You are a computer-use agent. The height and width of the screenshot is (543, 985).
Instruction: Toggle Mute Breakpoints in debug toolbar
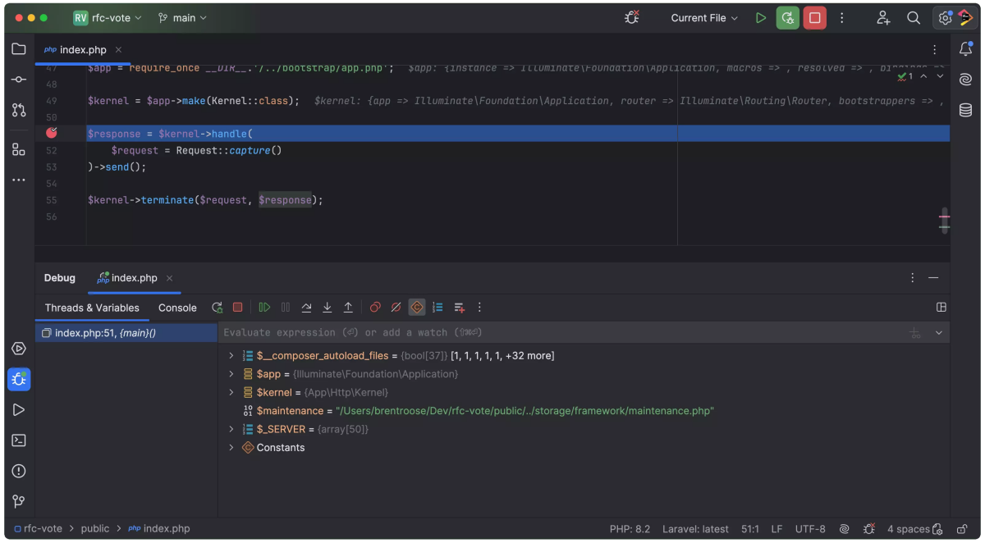[396, 308]
